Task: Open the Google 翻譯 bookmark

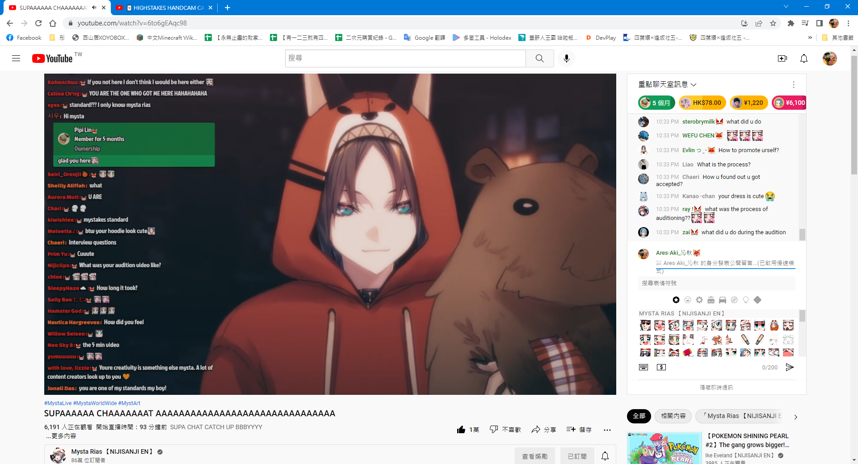Action: tap(425, 38)
